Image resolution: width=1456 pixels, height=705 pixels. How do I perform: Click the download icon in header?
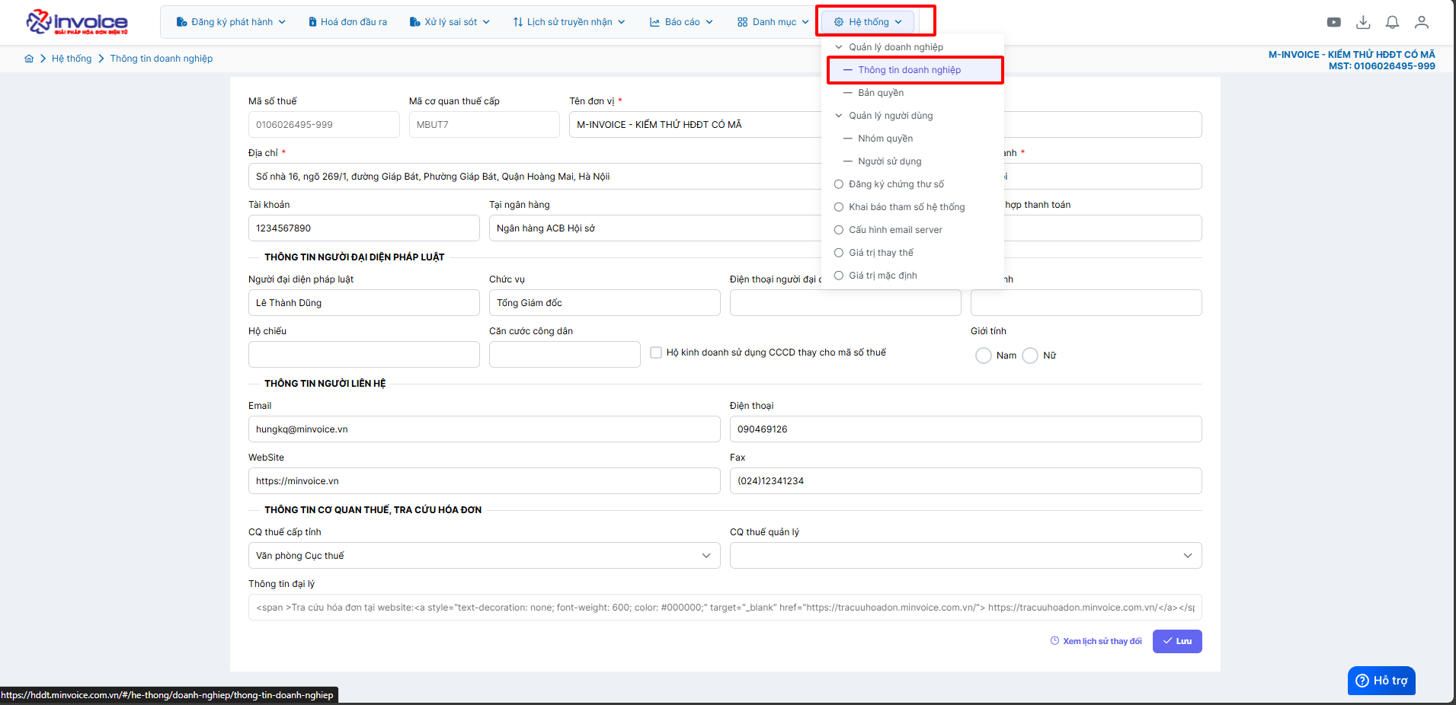[1363, 22]
